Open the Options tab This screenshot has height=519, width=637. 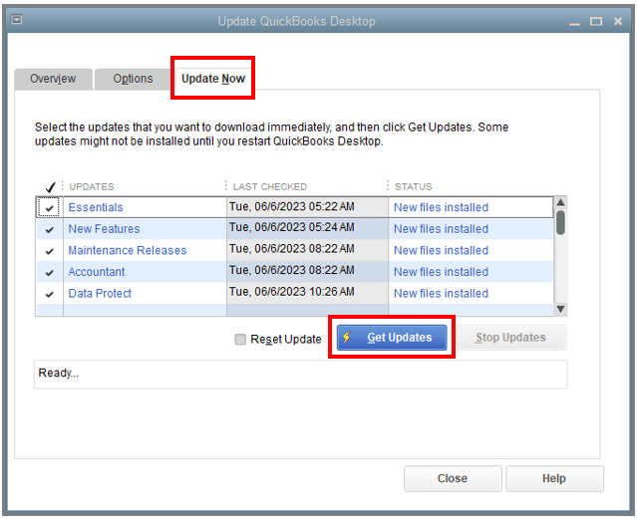[133, 79]
